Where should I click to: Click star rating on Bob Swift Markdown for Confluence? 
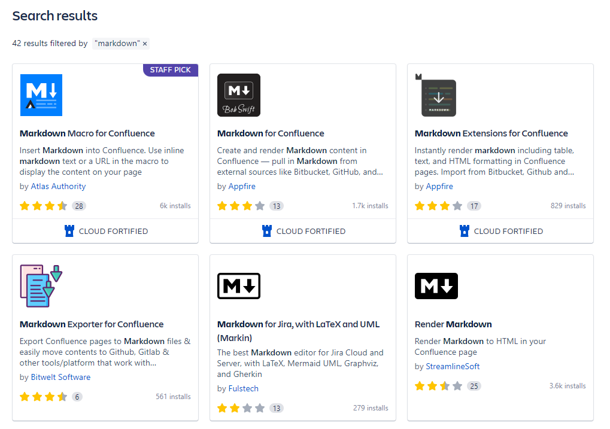click(x=241, y=206)
